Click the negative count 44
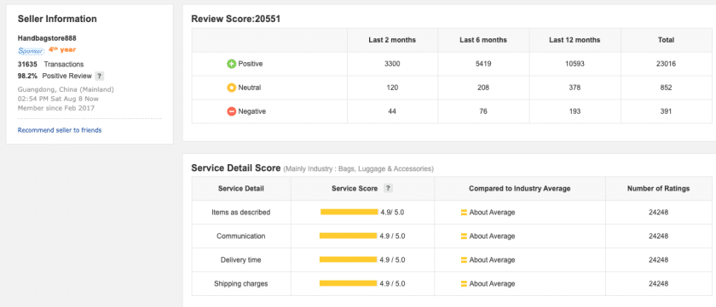Image resolution: width=716 pixels, height=307 pixels. click(x=392, y=111)
